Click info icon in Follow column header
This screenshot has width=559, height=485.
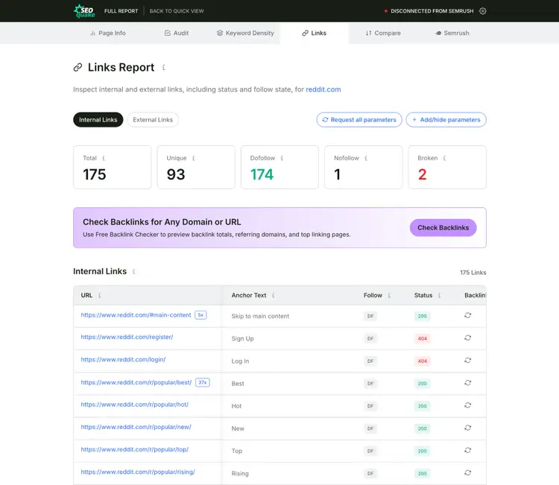point(389,296)
